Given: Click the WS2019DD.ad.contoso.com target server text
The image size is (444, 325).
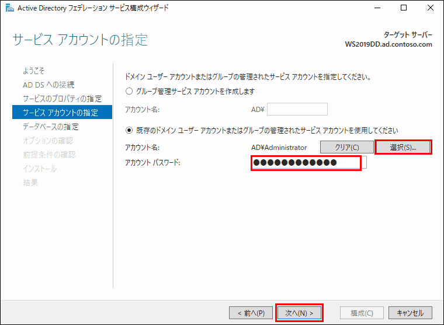Looking at the screenshot, I should (388, 44).
